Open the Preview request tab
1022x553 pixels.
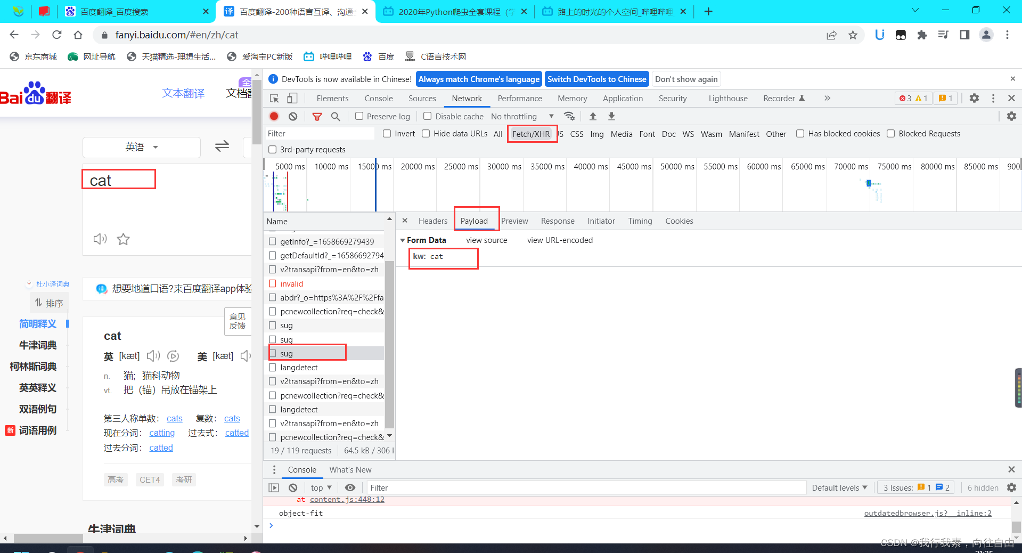514,221
